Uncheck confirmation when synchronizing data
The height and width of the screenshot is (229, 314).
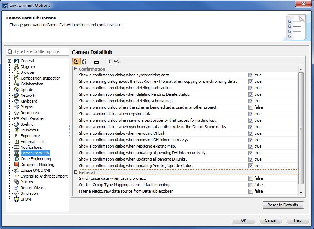[251, 75]
